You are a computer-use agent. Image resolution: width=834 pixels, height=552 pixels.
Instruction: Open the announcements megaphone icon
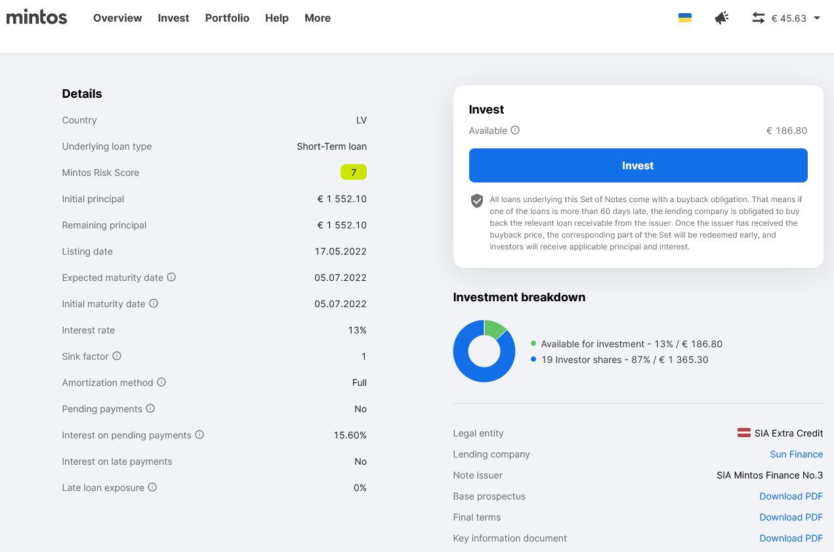tap(722, 18)
